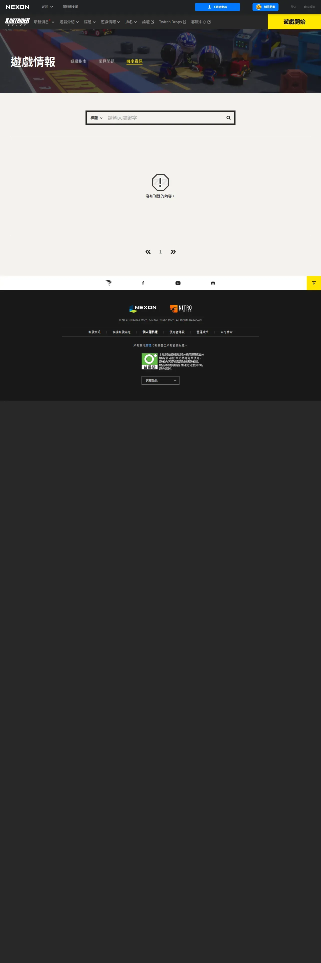This screenshot has width=321, height=963.
Task: Click the Nitro Studio footer logo
Action: tap(181, 308)
